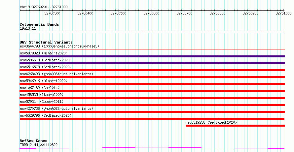The image size is (294, 152).
Task: Select variant label nsv1067189 (Coe2014)
Action: [x=40, y=88]
